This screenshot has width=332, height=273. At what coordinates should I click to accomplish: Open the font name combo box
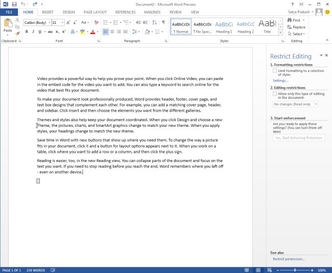pyautogui.click(x=37, y=22)
